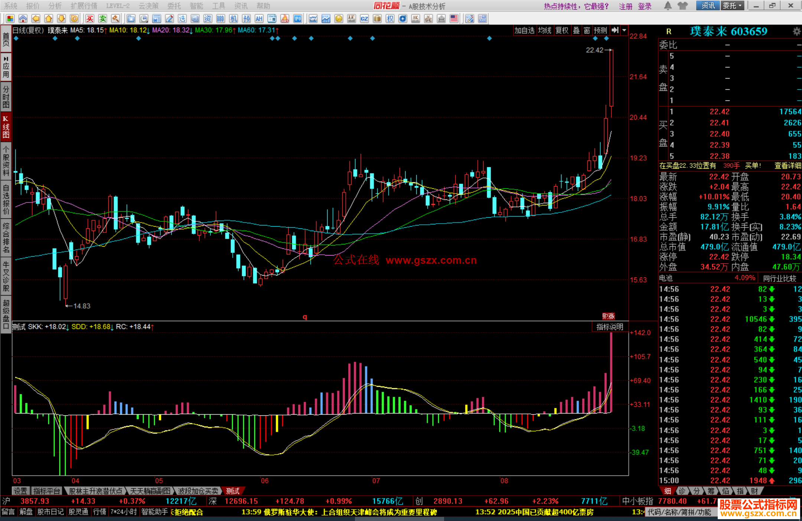
Task: Click 查看详细 view details link
Action: (788, 166)
